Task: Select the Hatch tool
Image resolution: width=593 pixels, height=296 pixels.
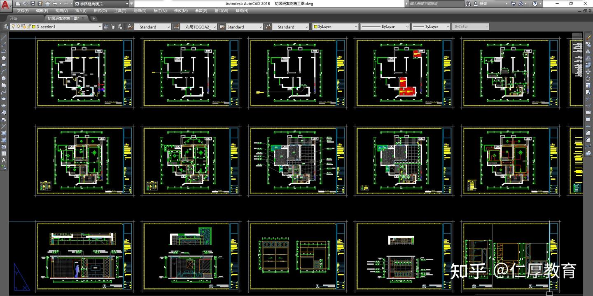Action: pos(4,133)
